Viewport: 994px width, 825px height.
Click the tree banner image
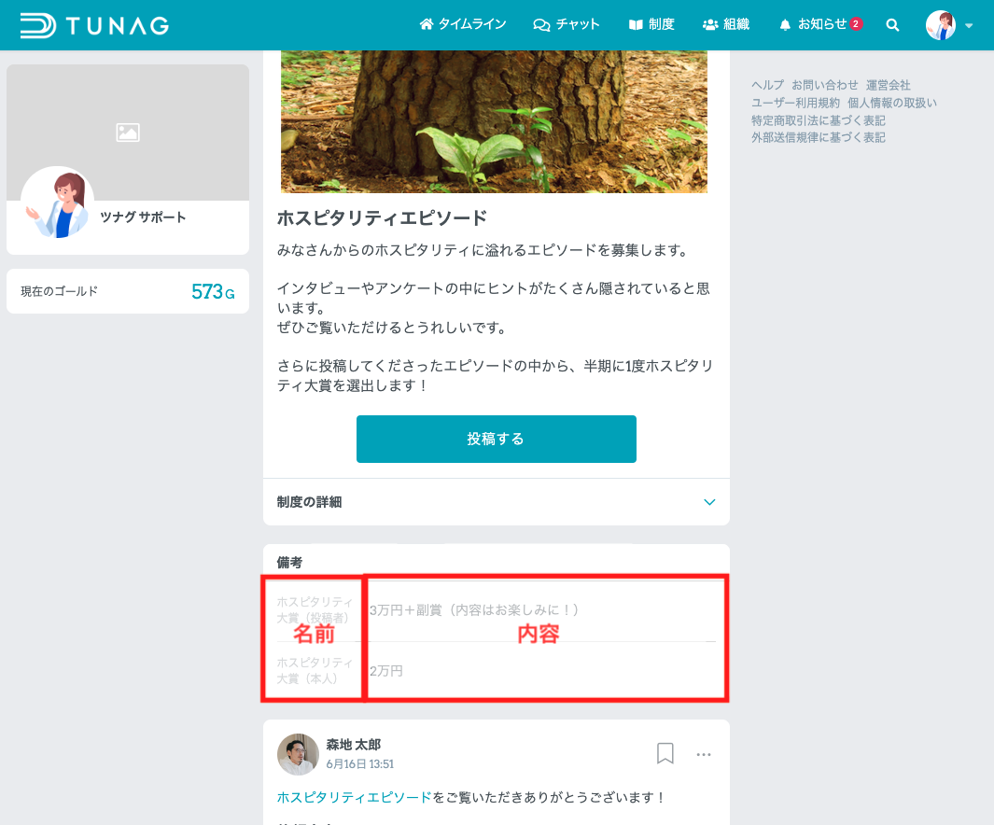pos(494,121)
